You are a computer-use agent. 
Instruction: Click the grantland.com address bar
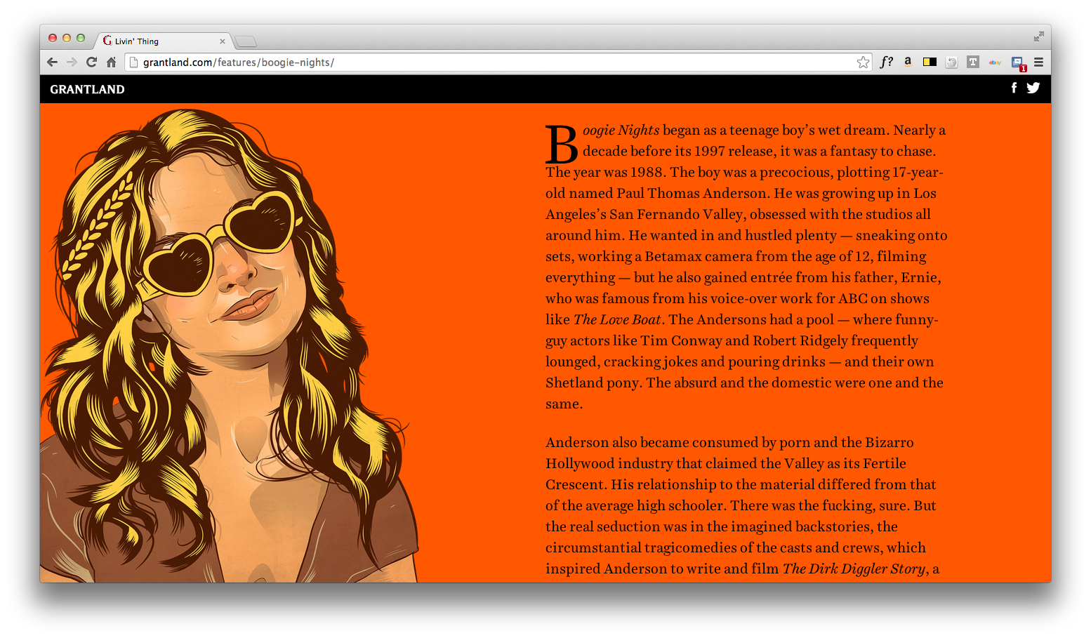(x=491, y=62)
